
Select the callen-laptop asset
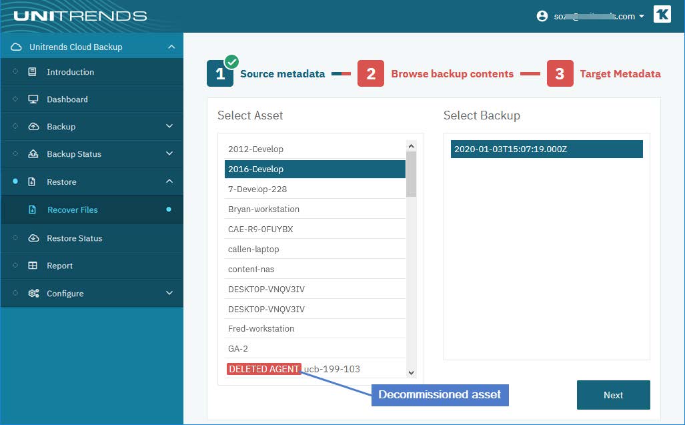click(315, 249)
